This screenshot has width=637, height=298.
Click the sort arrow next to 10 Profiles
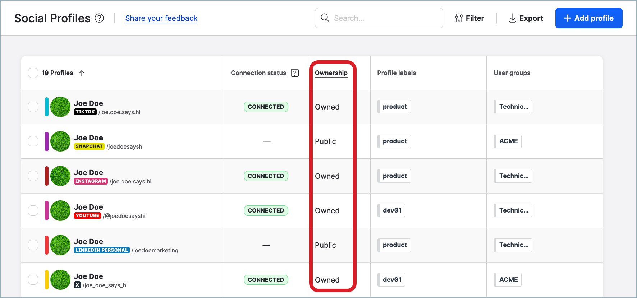click(x=82, y=73)
